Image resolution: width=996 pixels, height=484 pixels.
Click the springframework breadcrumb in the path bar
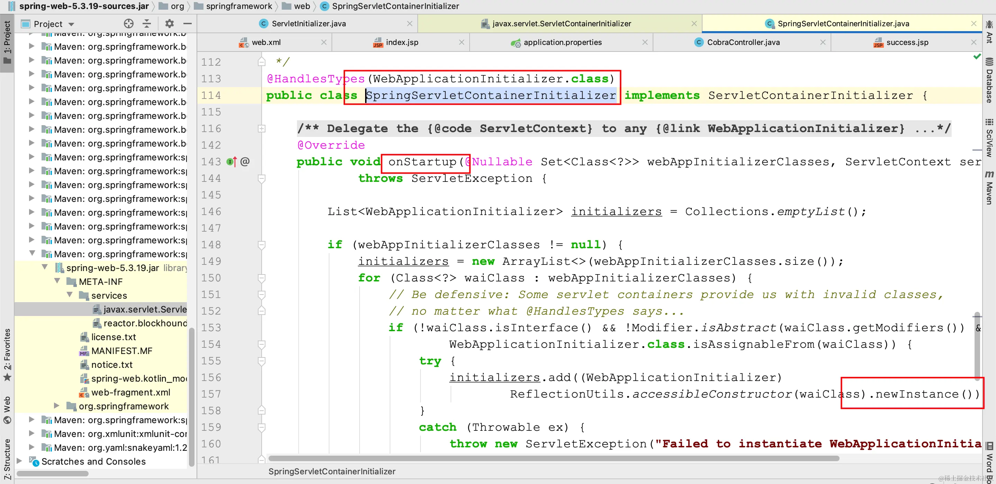[238, 6]
